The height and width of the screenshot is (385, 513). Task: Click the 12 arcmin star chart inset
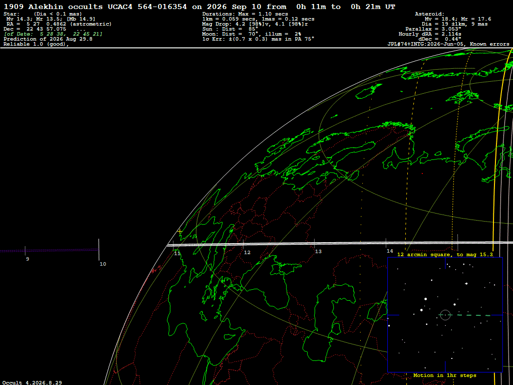[x=445, y=315]
